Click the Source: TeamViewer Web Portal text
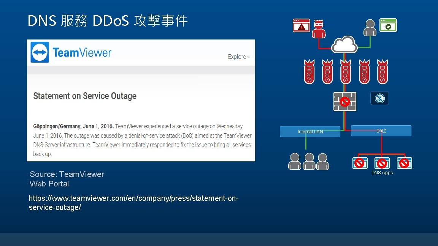This screenshot has height=246, width=438. (67, 179)
